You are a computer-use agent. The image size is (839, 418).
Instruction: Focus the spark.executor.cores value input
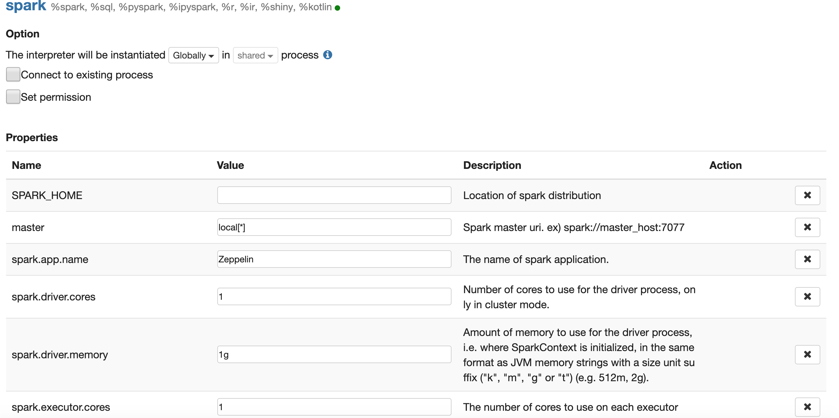click(334, 407)
